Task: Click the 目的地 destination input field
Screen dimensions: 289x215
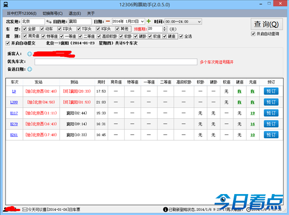Action: click(80, 21)
